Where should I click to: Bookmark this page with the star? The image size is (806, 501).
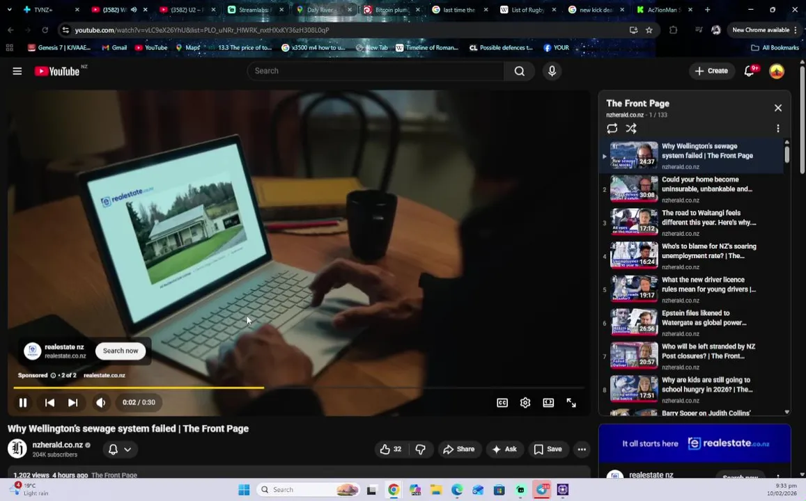[x=649, y=30]
